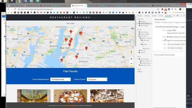
Task: Click the pizza restaurant thumbnail image
Action: [70, 96]
